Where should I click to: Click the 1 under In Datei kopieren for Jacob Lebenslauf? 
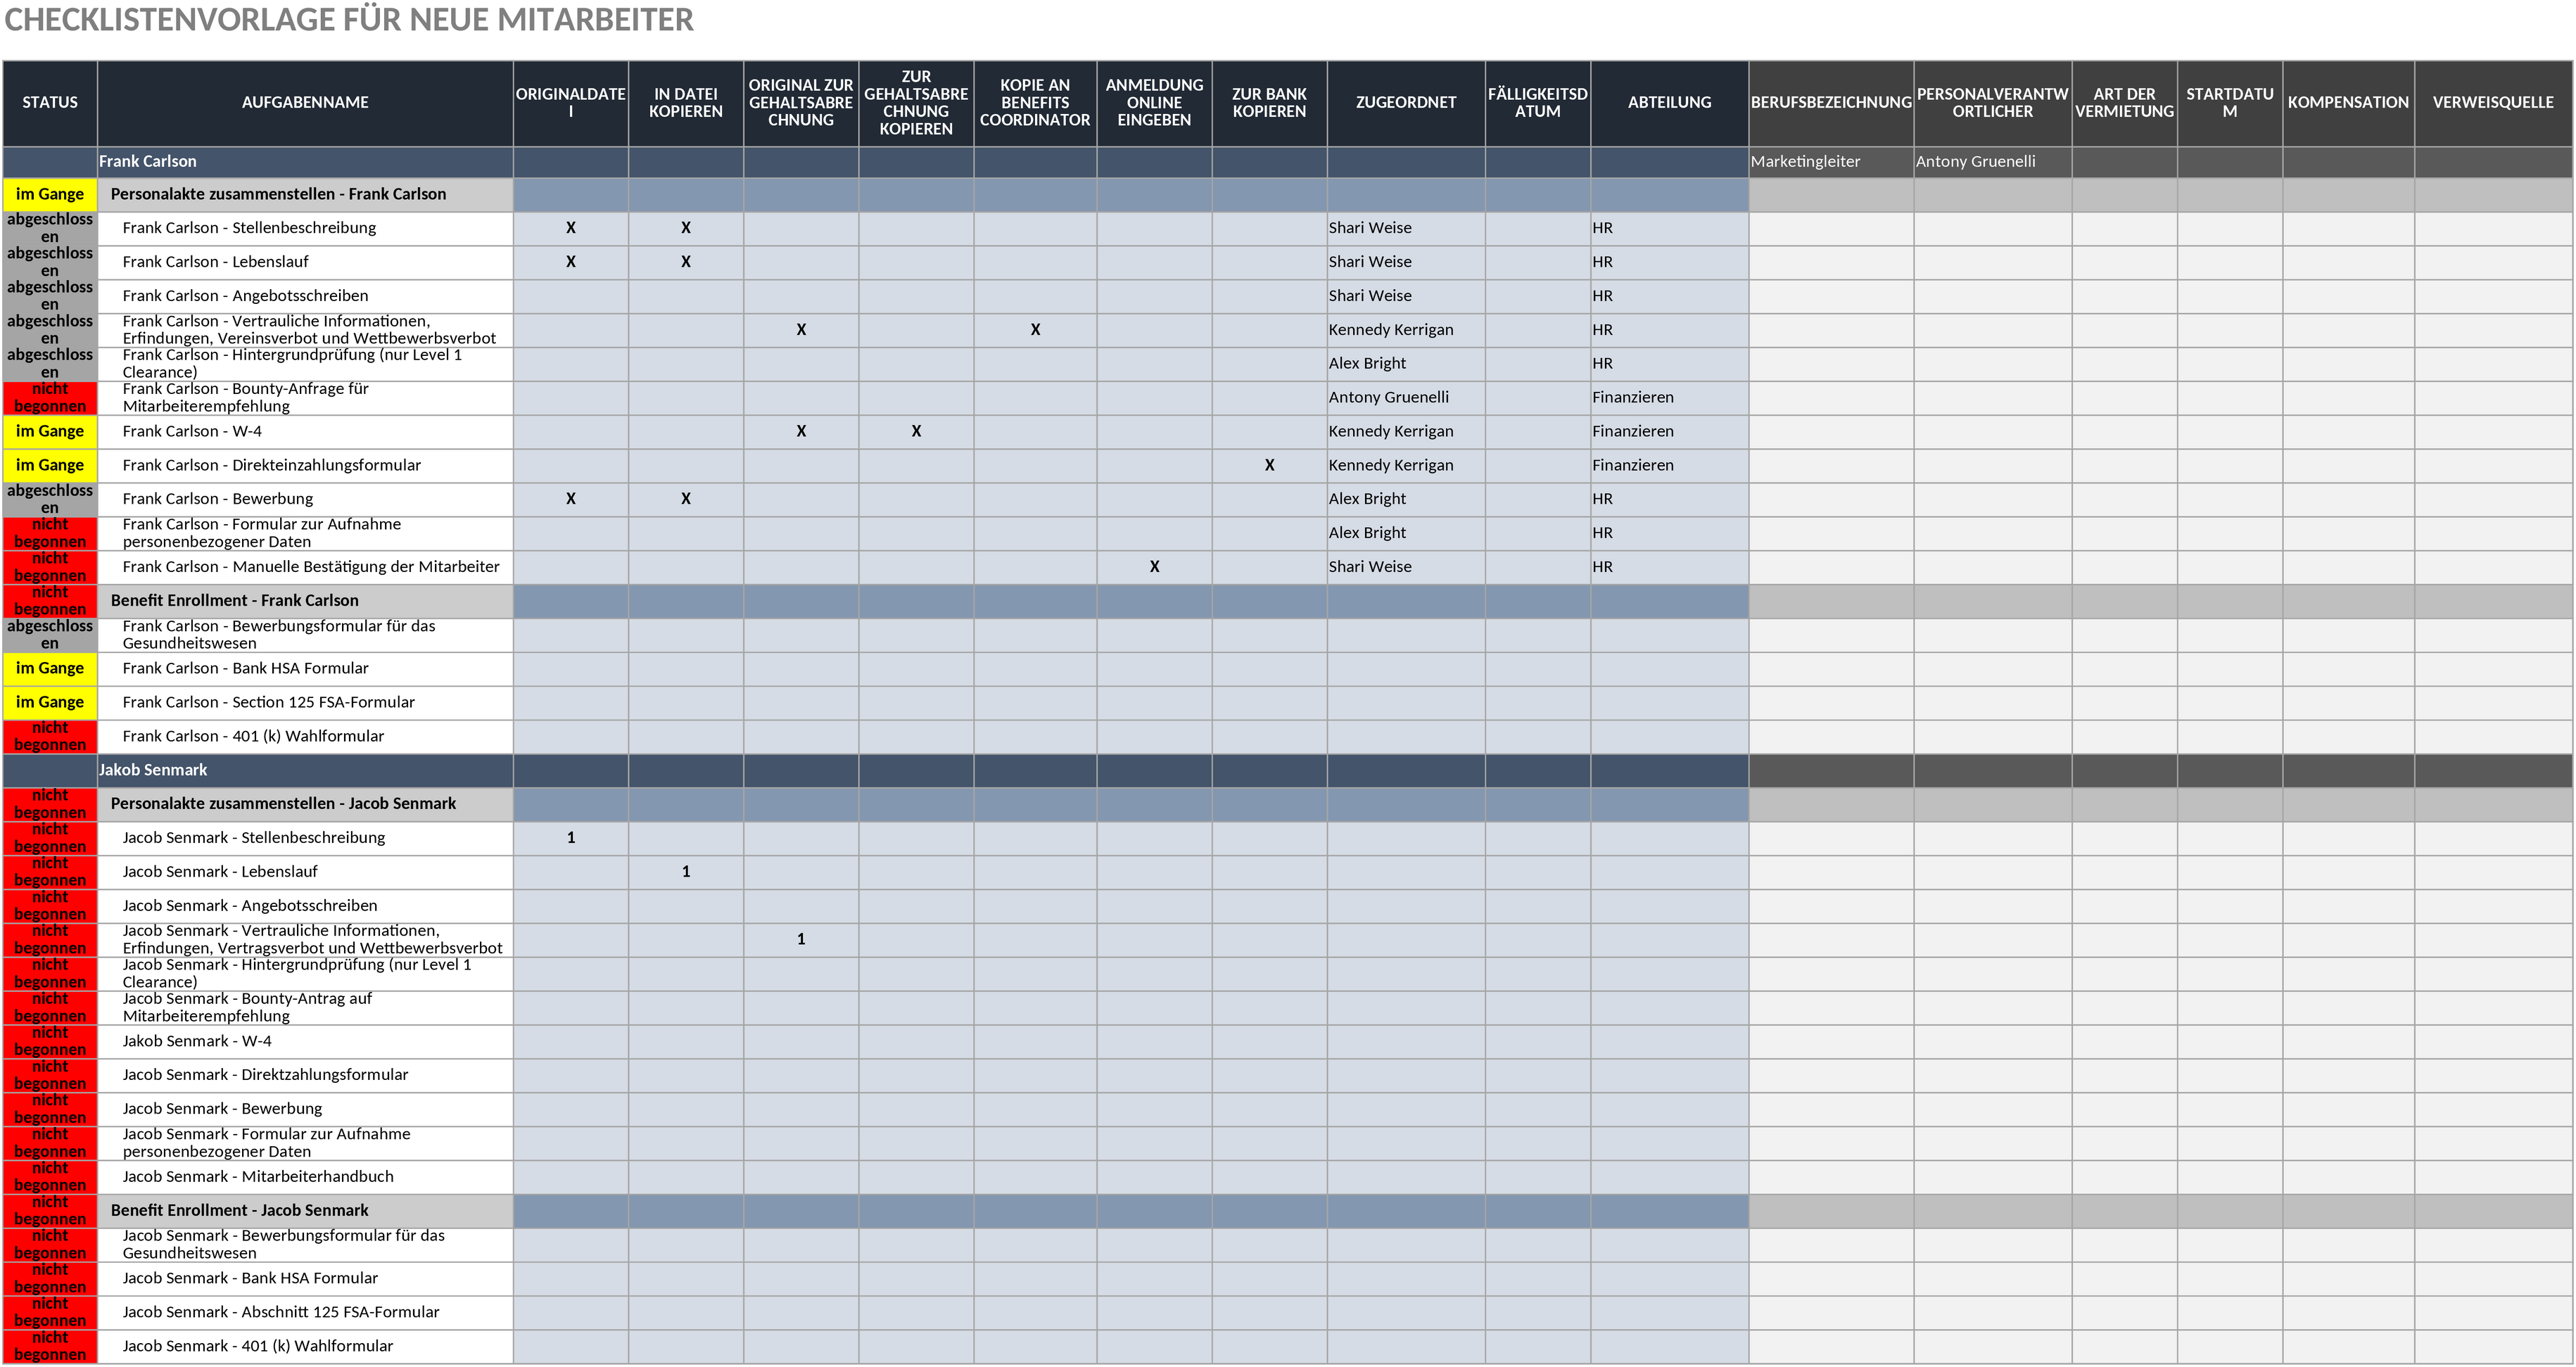click(686, 872)
